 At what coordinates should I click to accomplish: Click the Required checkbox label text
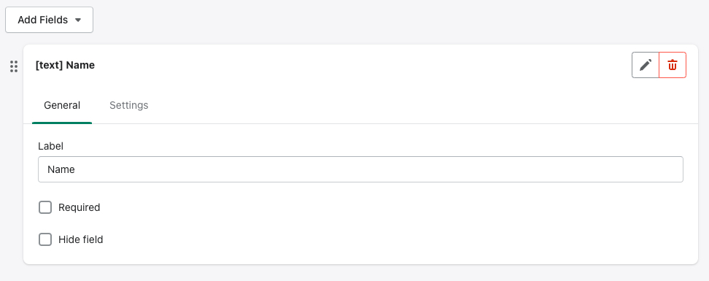pyautogui.click(x=79, y=208)
